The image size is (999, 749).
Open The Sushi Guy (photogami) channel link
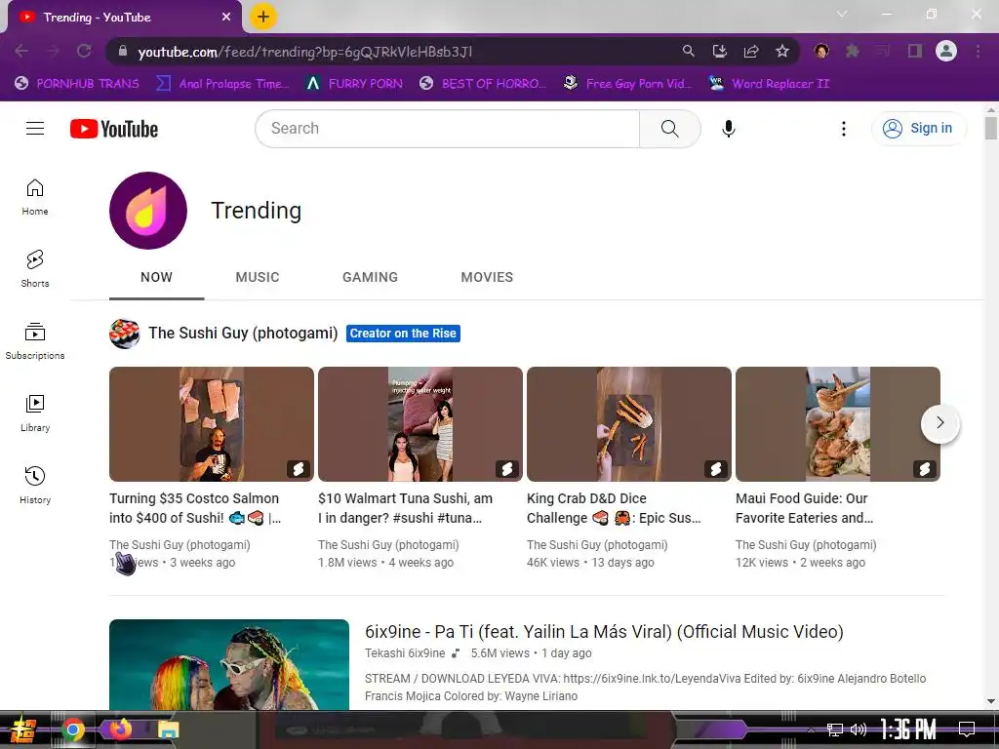[243, 334]
